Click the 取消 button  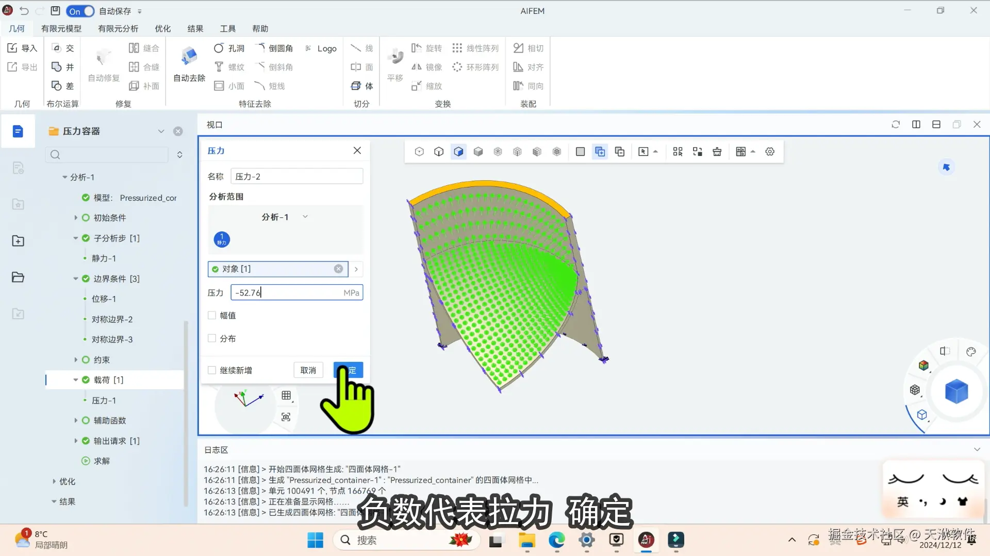[x=308, y=370]
